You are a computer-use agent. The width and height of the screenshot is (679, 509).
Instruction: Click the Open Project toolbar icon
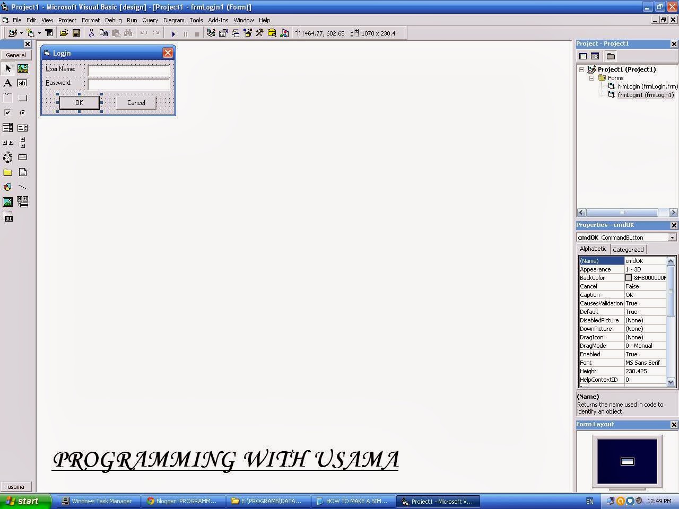(x=64, y=33)
